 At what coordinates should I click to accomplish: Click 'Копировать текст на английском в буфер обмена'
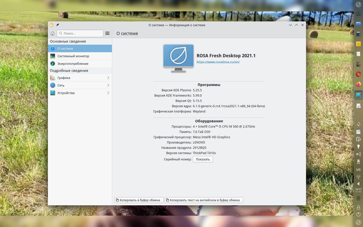coord(204,200)
